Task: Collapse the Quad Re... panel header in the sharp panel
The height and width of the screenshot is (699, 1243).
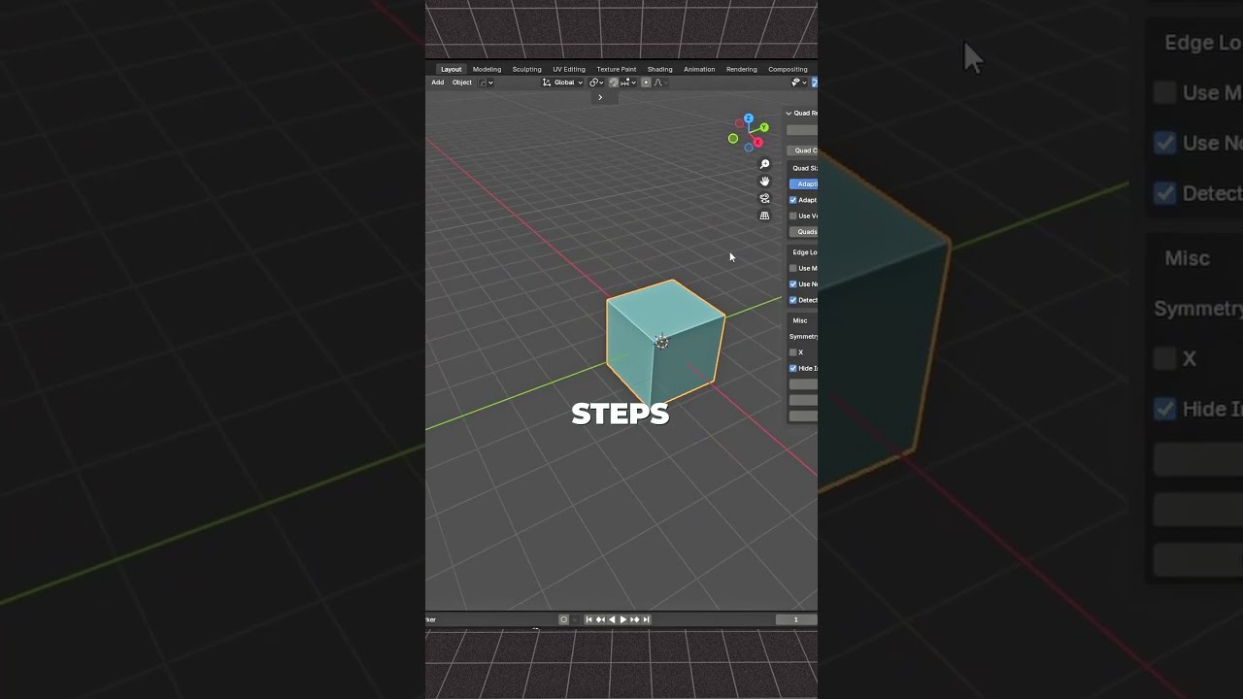Action: 801,113
